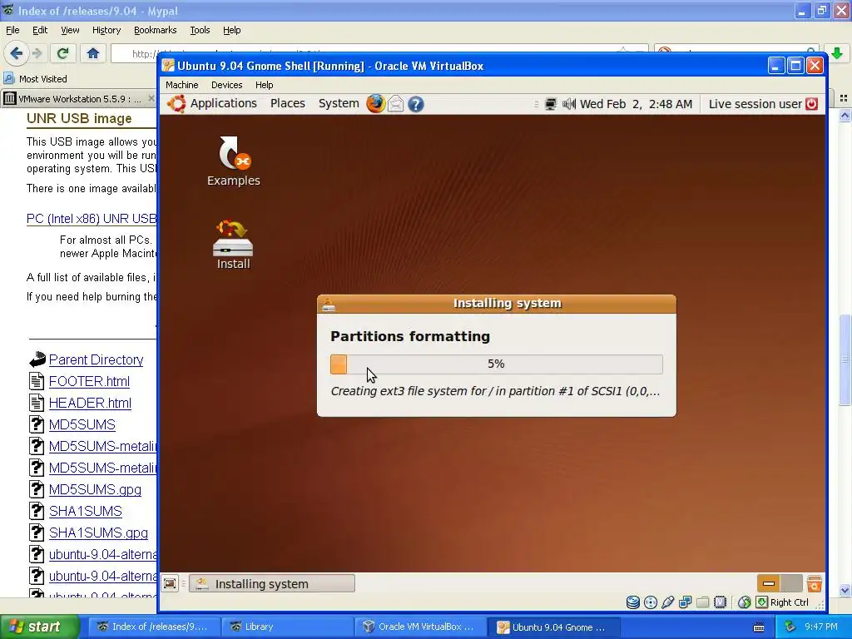Click the VirtualBox virtualization CPU chip icon
Screen dimensions: 852x639
720,602
